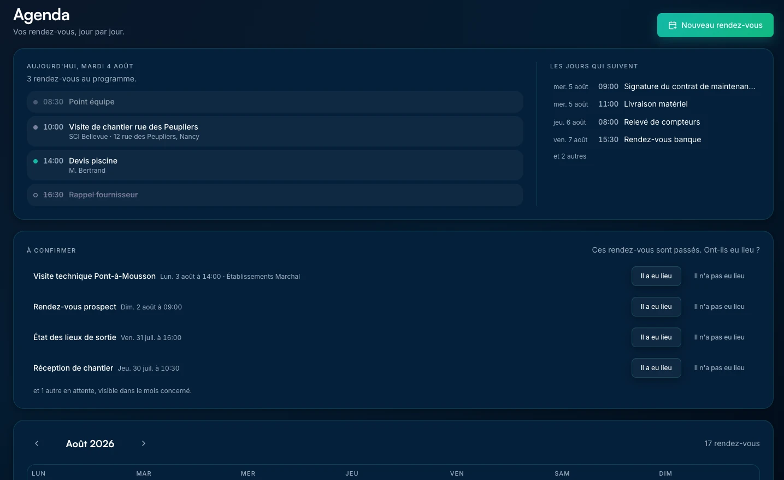The height and width of the screenshot is (480, 784).
Task: Click the SAM column header
Action: 562,473
